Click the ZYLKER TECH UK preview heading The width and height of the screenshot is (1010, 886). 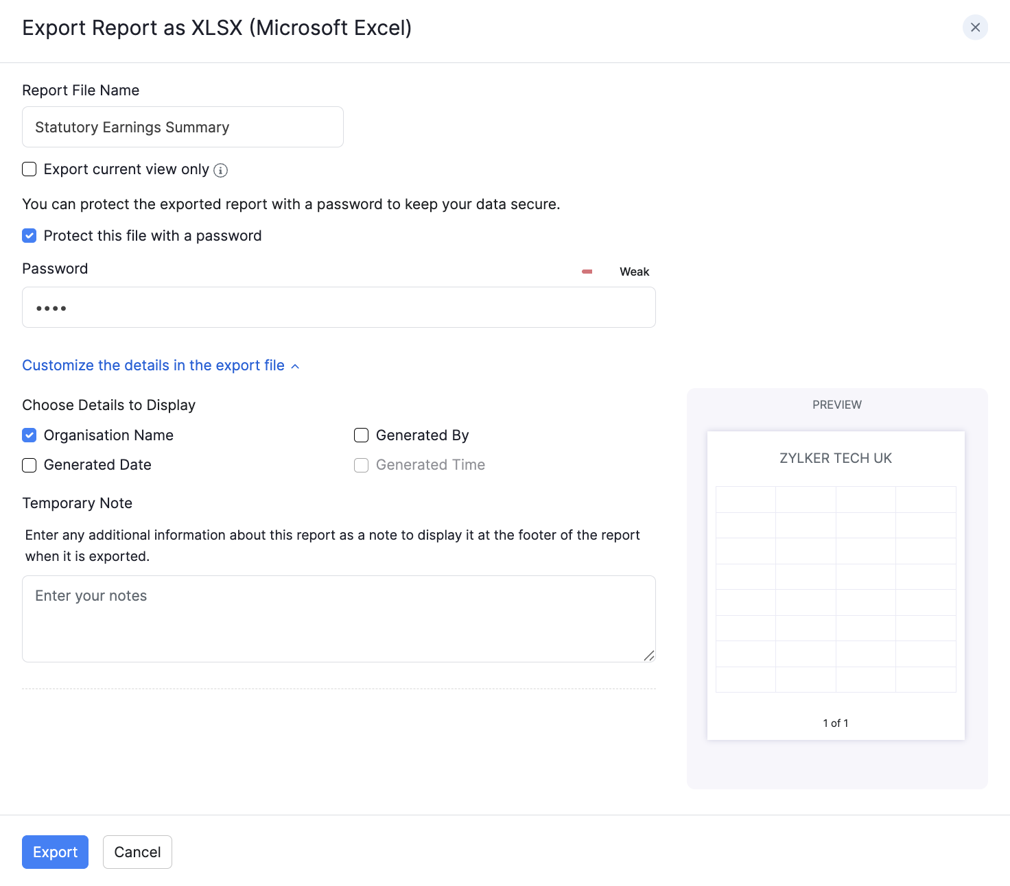[836, 458]
